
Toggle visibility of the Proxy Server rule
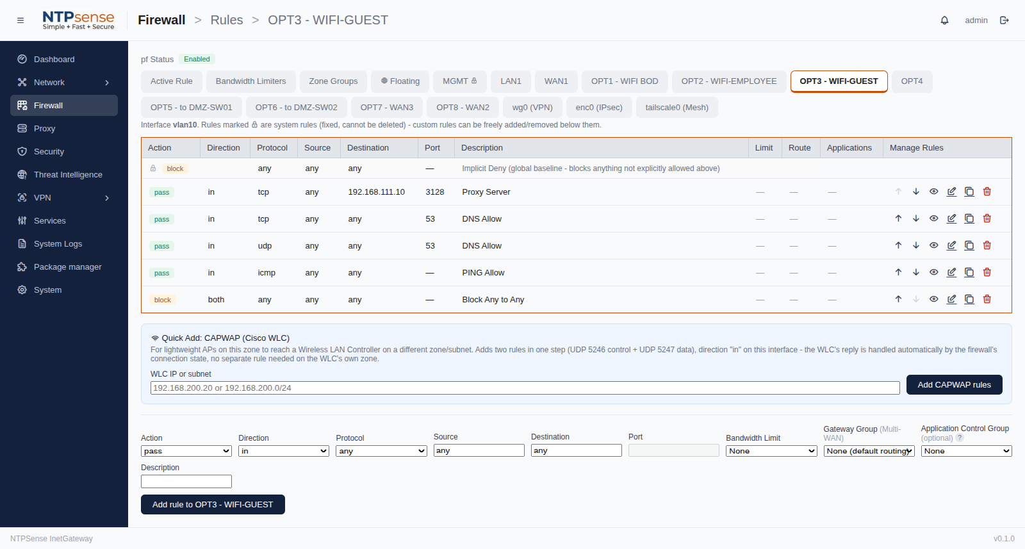[934, 192]
